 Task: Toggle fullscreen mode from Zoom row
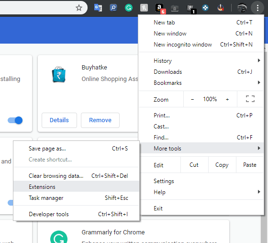[250, 99]
